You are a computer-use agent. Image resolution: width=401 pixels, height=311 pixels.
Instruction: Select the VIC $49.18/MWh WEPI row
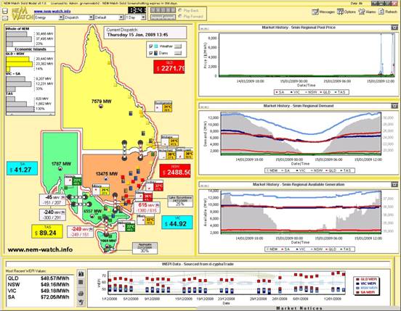(39, 291)
